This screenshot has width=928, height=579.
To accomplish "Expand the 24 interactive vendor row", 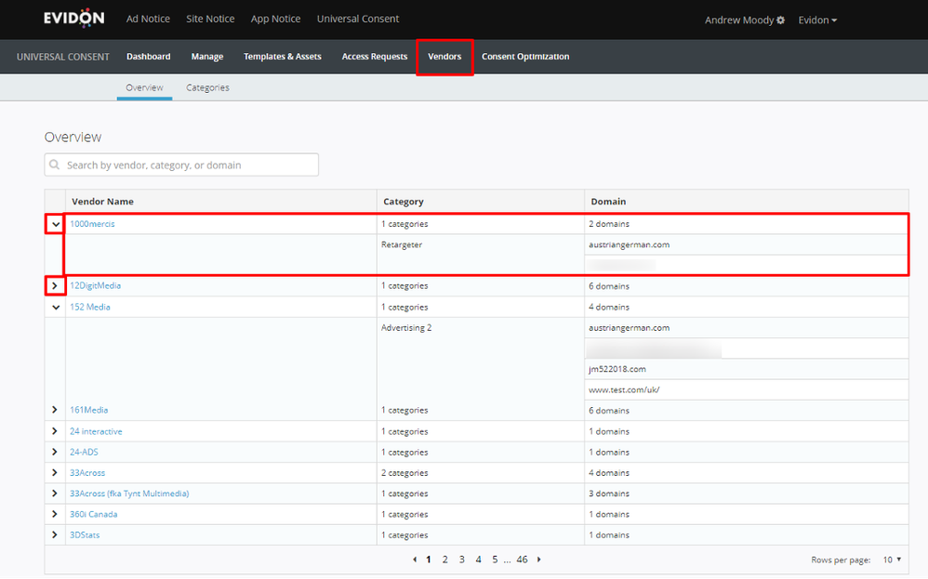I will pyautogui.click(x=55, y=431).
